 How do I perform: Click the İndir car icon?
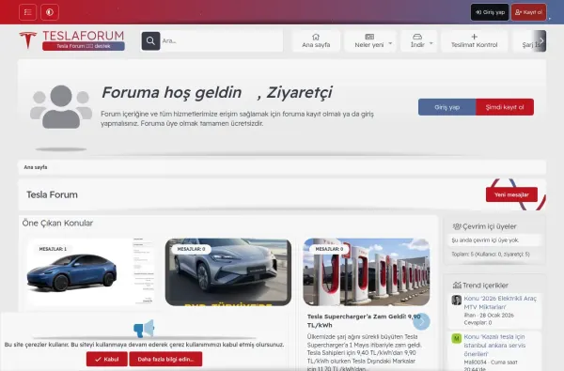[x=417, y=37]
